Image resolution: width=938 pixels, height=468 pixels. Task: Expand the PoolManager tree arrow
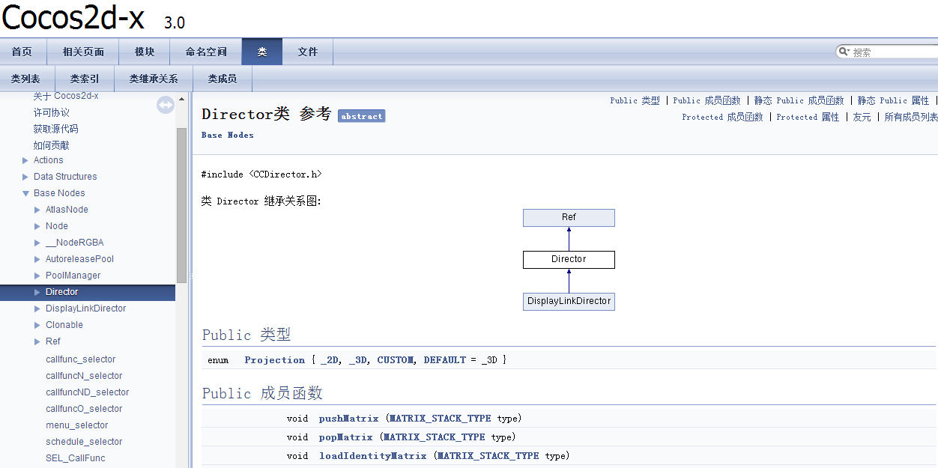(x=38, y=276)
